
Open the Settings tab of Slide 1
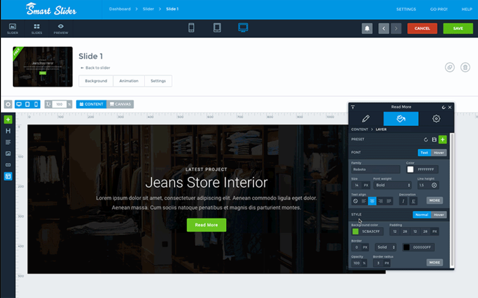pyautogui.click(x=158, y=81)
